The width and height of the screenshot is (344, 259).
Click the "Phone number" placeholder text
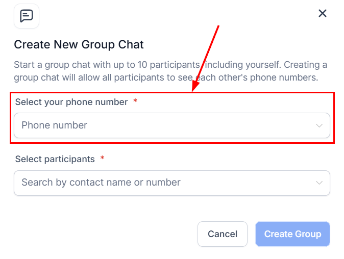point(55,125)
